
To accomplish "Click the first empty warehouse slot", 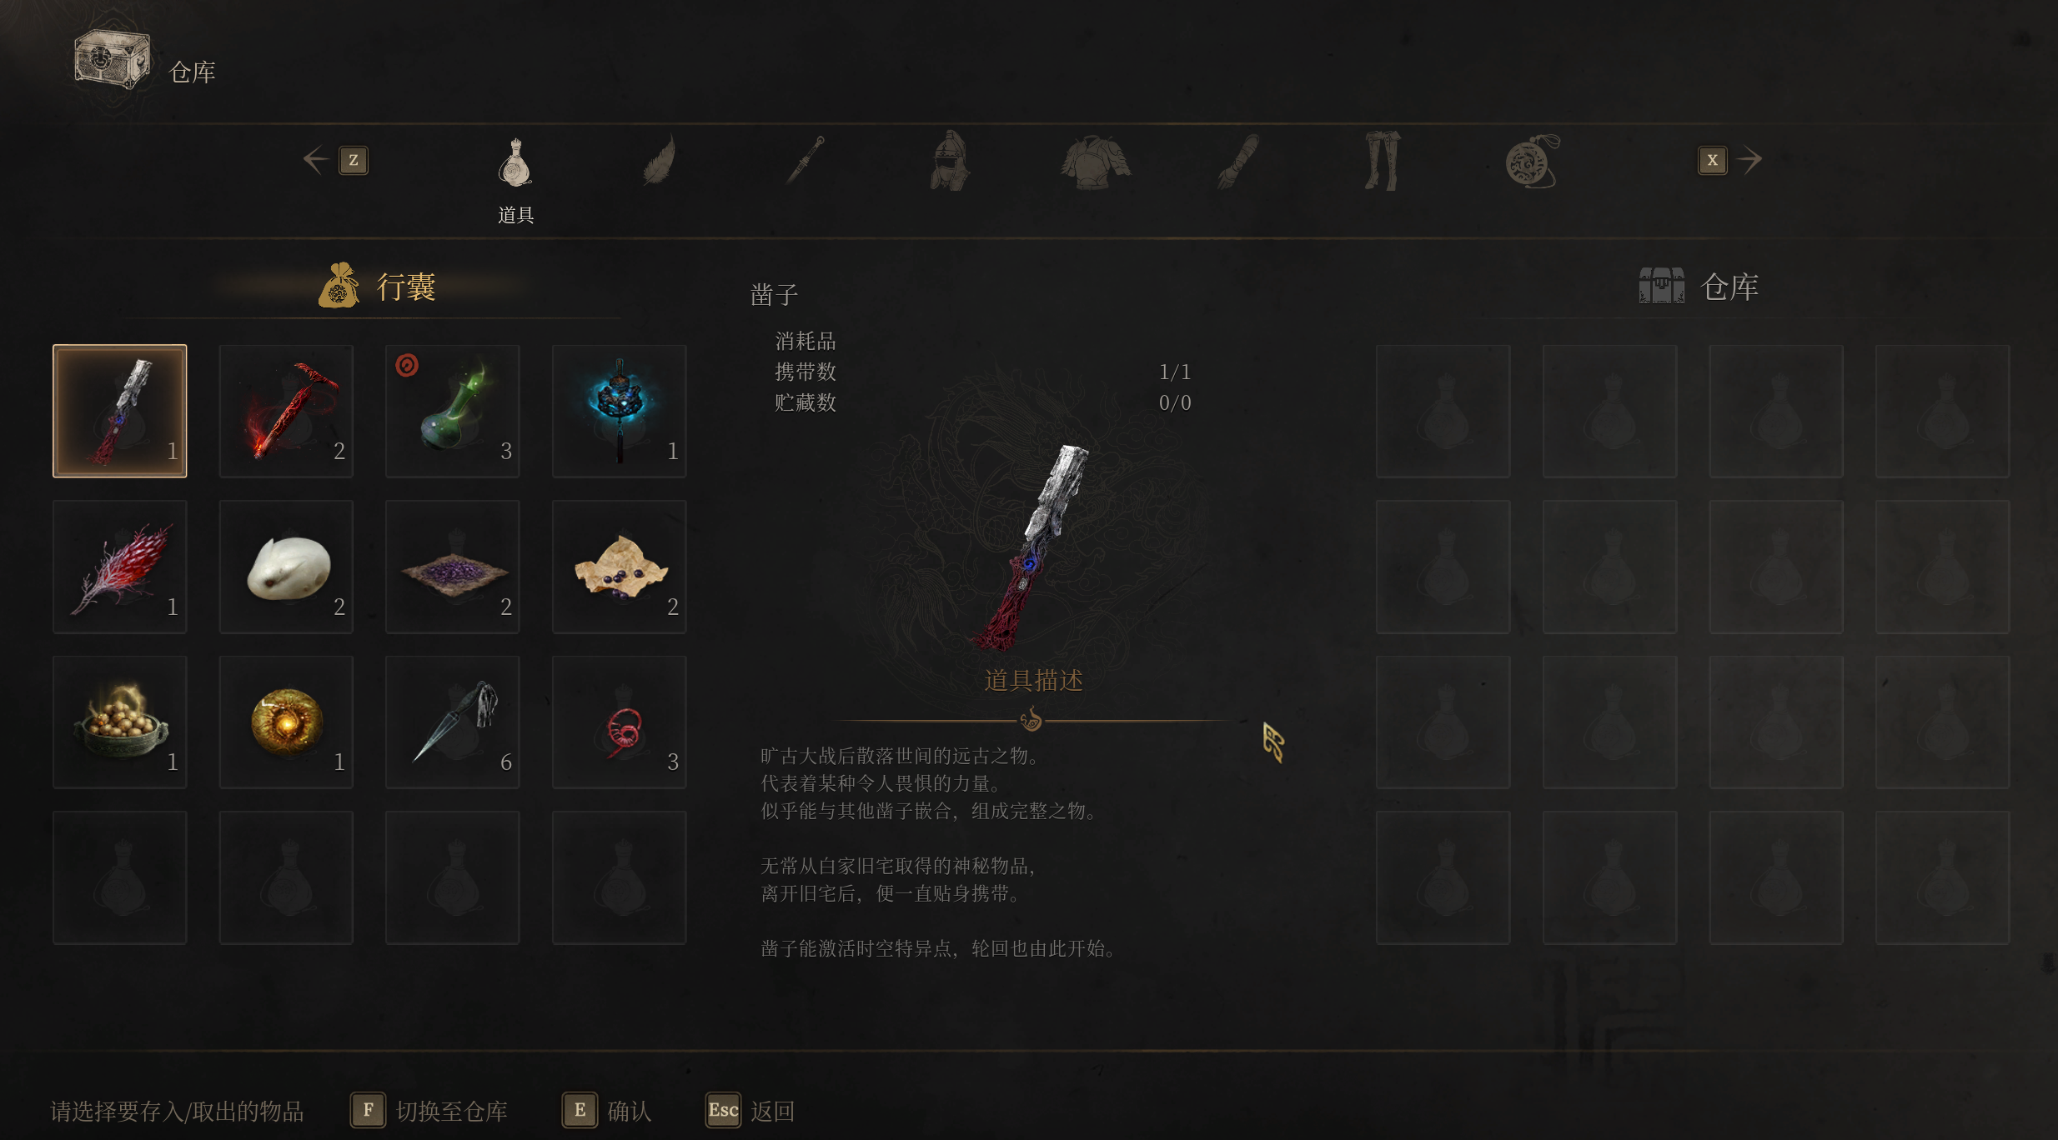I will point(1443,411).
